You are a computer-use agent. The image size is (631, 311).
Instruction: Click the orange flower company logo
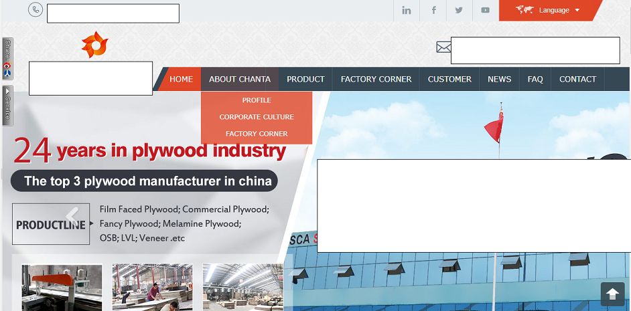pos(95,44)
